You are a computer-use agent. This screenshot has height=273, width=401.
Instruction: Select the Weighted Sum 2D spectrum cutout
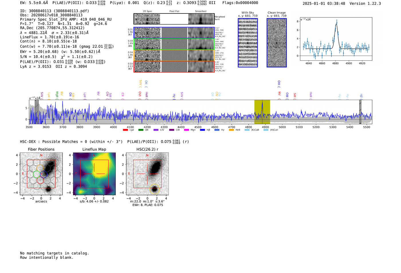click(x=174, y=19)
